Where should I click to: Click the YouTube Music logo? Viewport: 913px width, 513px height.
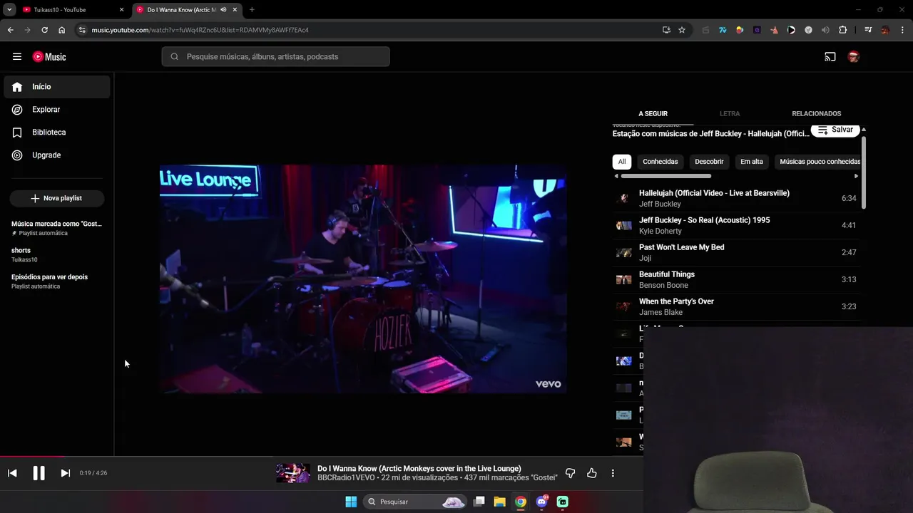click(x=49, y=57)
